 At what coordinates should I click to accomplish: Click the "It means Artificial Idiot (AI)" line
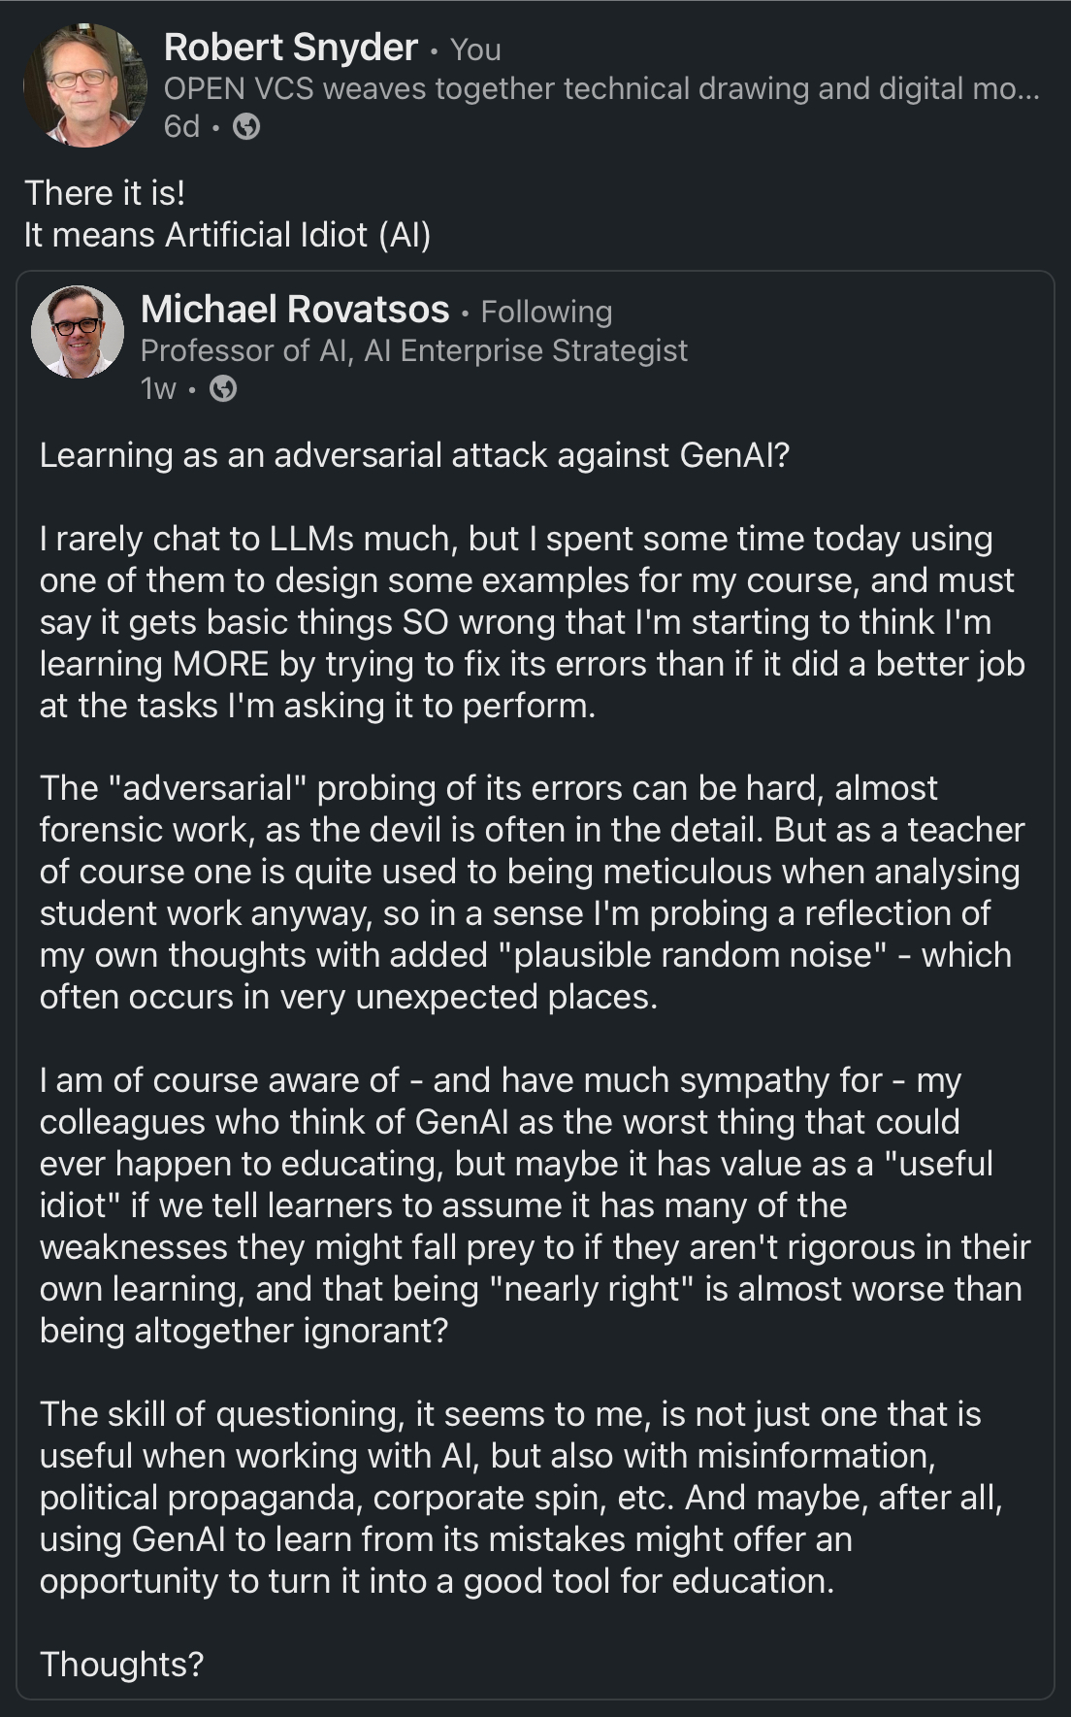[x=227, y=234]
